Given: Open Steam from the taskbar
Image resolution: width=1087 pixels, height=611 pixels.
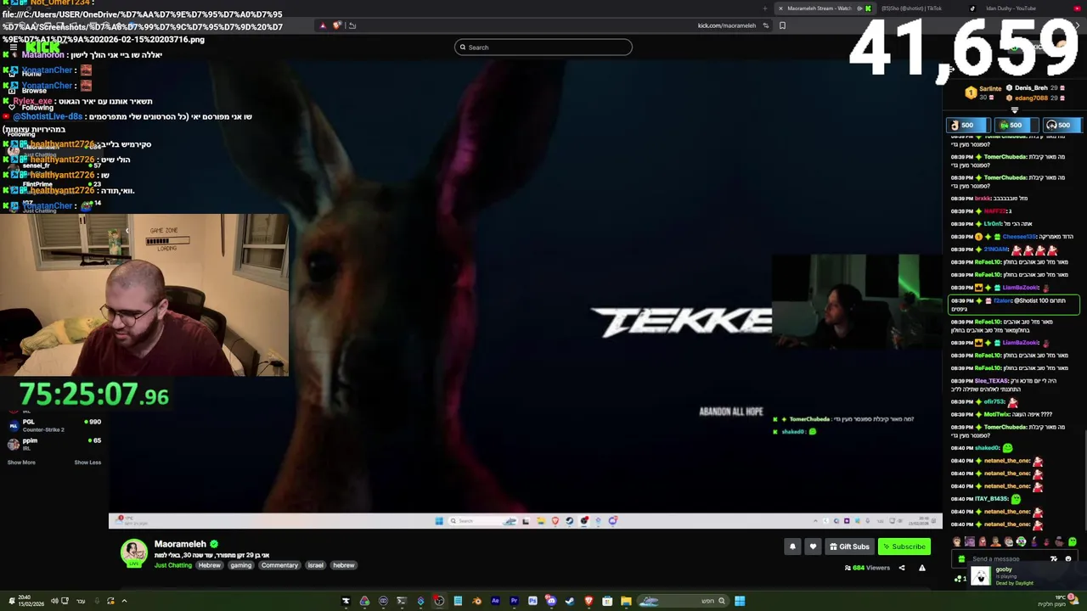Looking at the screenshot, I should click(x=570, y=601).
